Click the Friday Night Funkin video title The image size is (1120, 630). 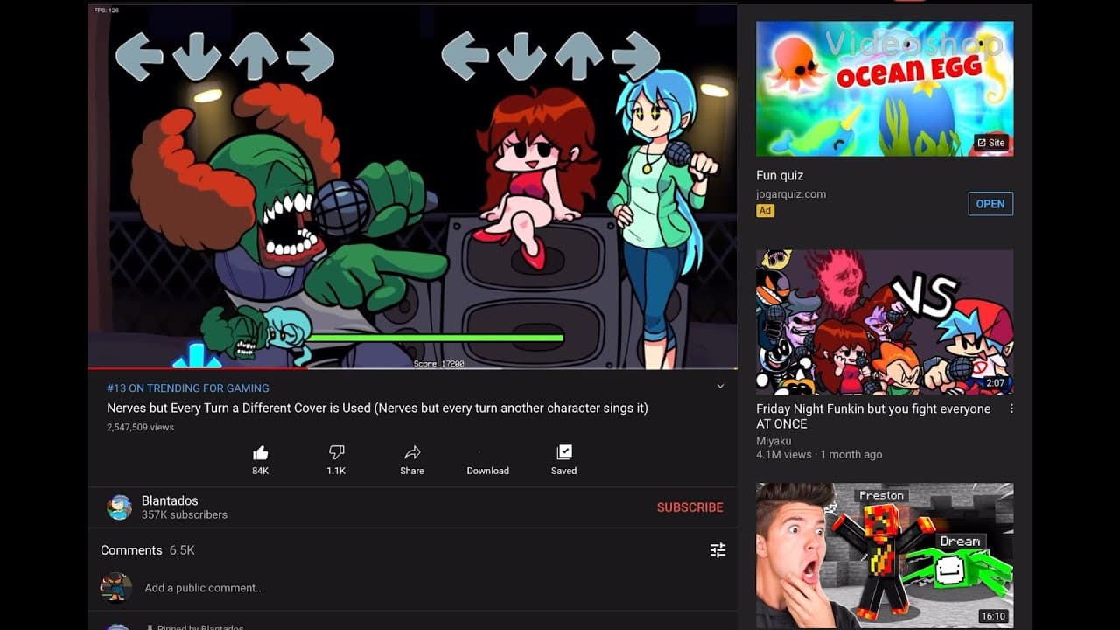point(873,416)
